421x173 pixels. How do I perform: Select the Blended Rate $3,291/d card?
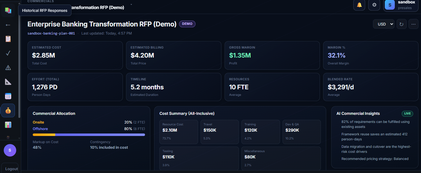(x=371, y=87)
